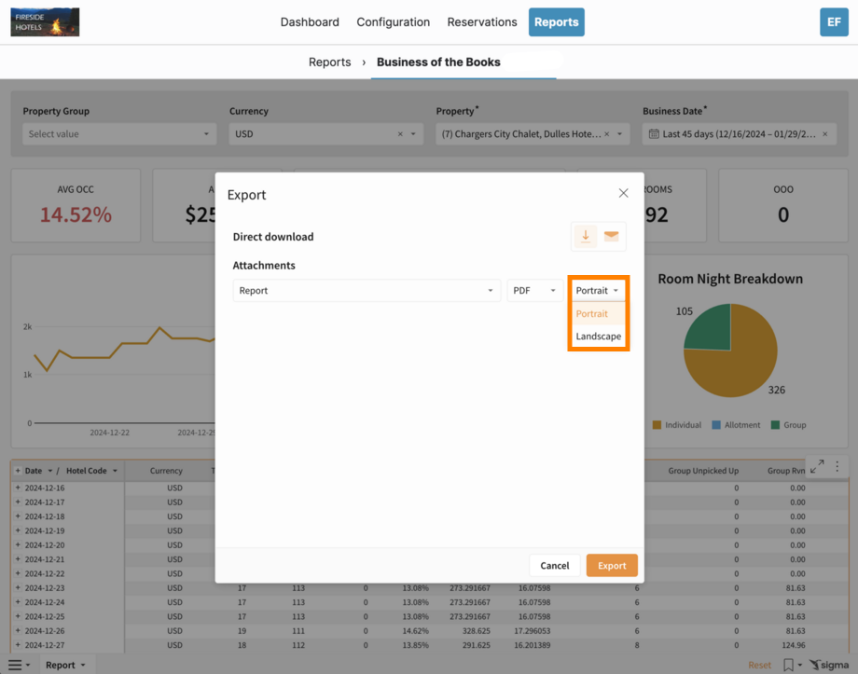
Task: Click the Individual legend color swatch
Action: pyautogui.click(x=657, y=425)
